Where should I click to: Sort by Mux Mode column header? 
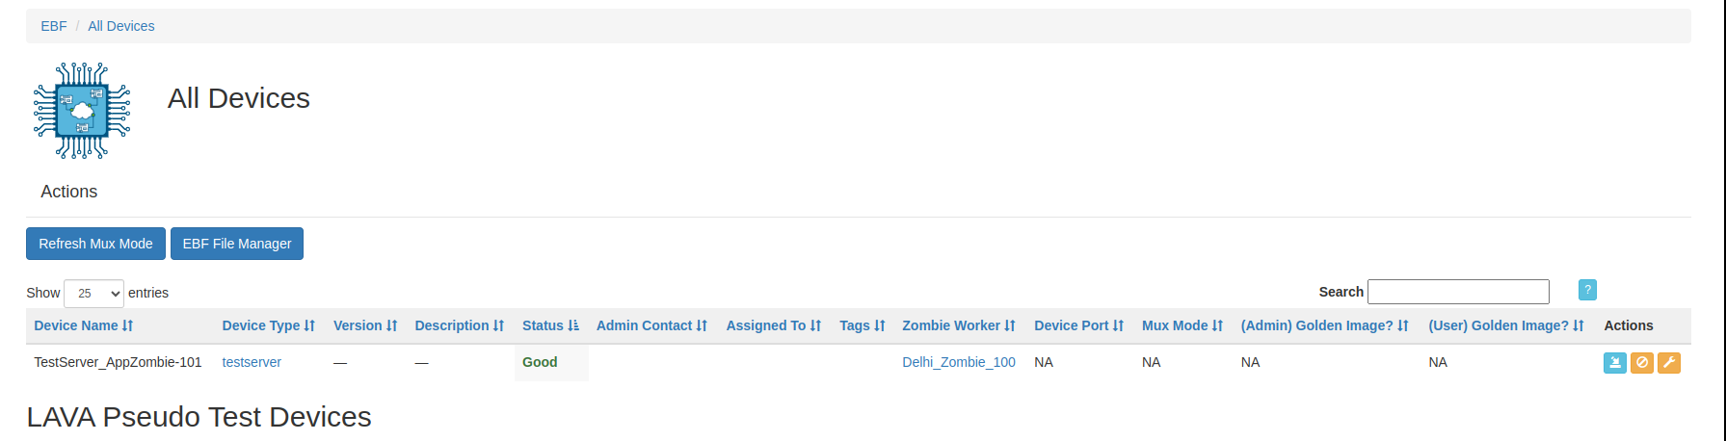coord(1182,325)
